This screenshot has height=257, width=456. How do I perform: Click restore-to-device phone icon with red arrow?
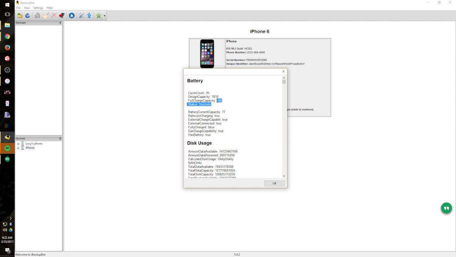[x=62, y=15]
